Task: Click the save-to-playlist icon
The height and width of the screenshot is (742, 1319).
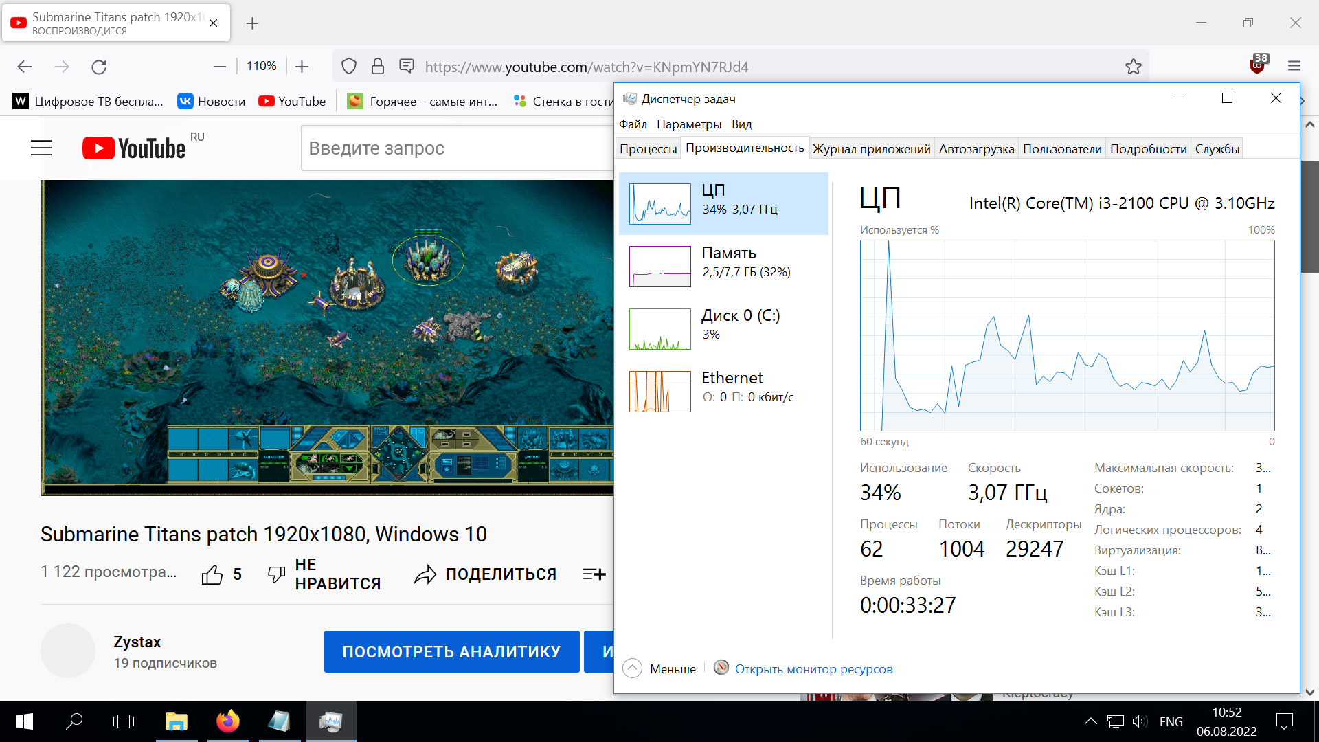Action: coord(594,574)
